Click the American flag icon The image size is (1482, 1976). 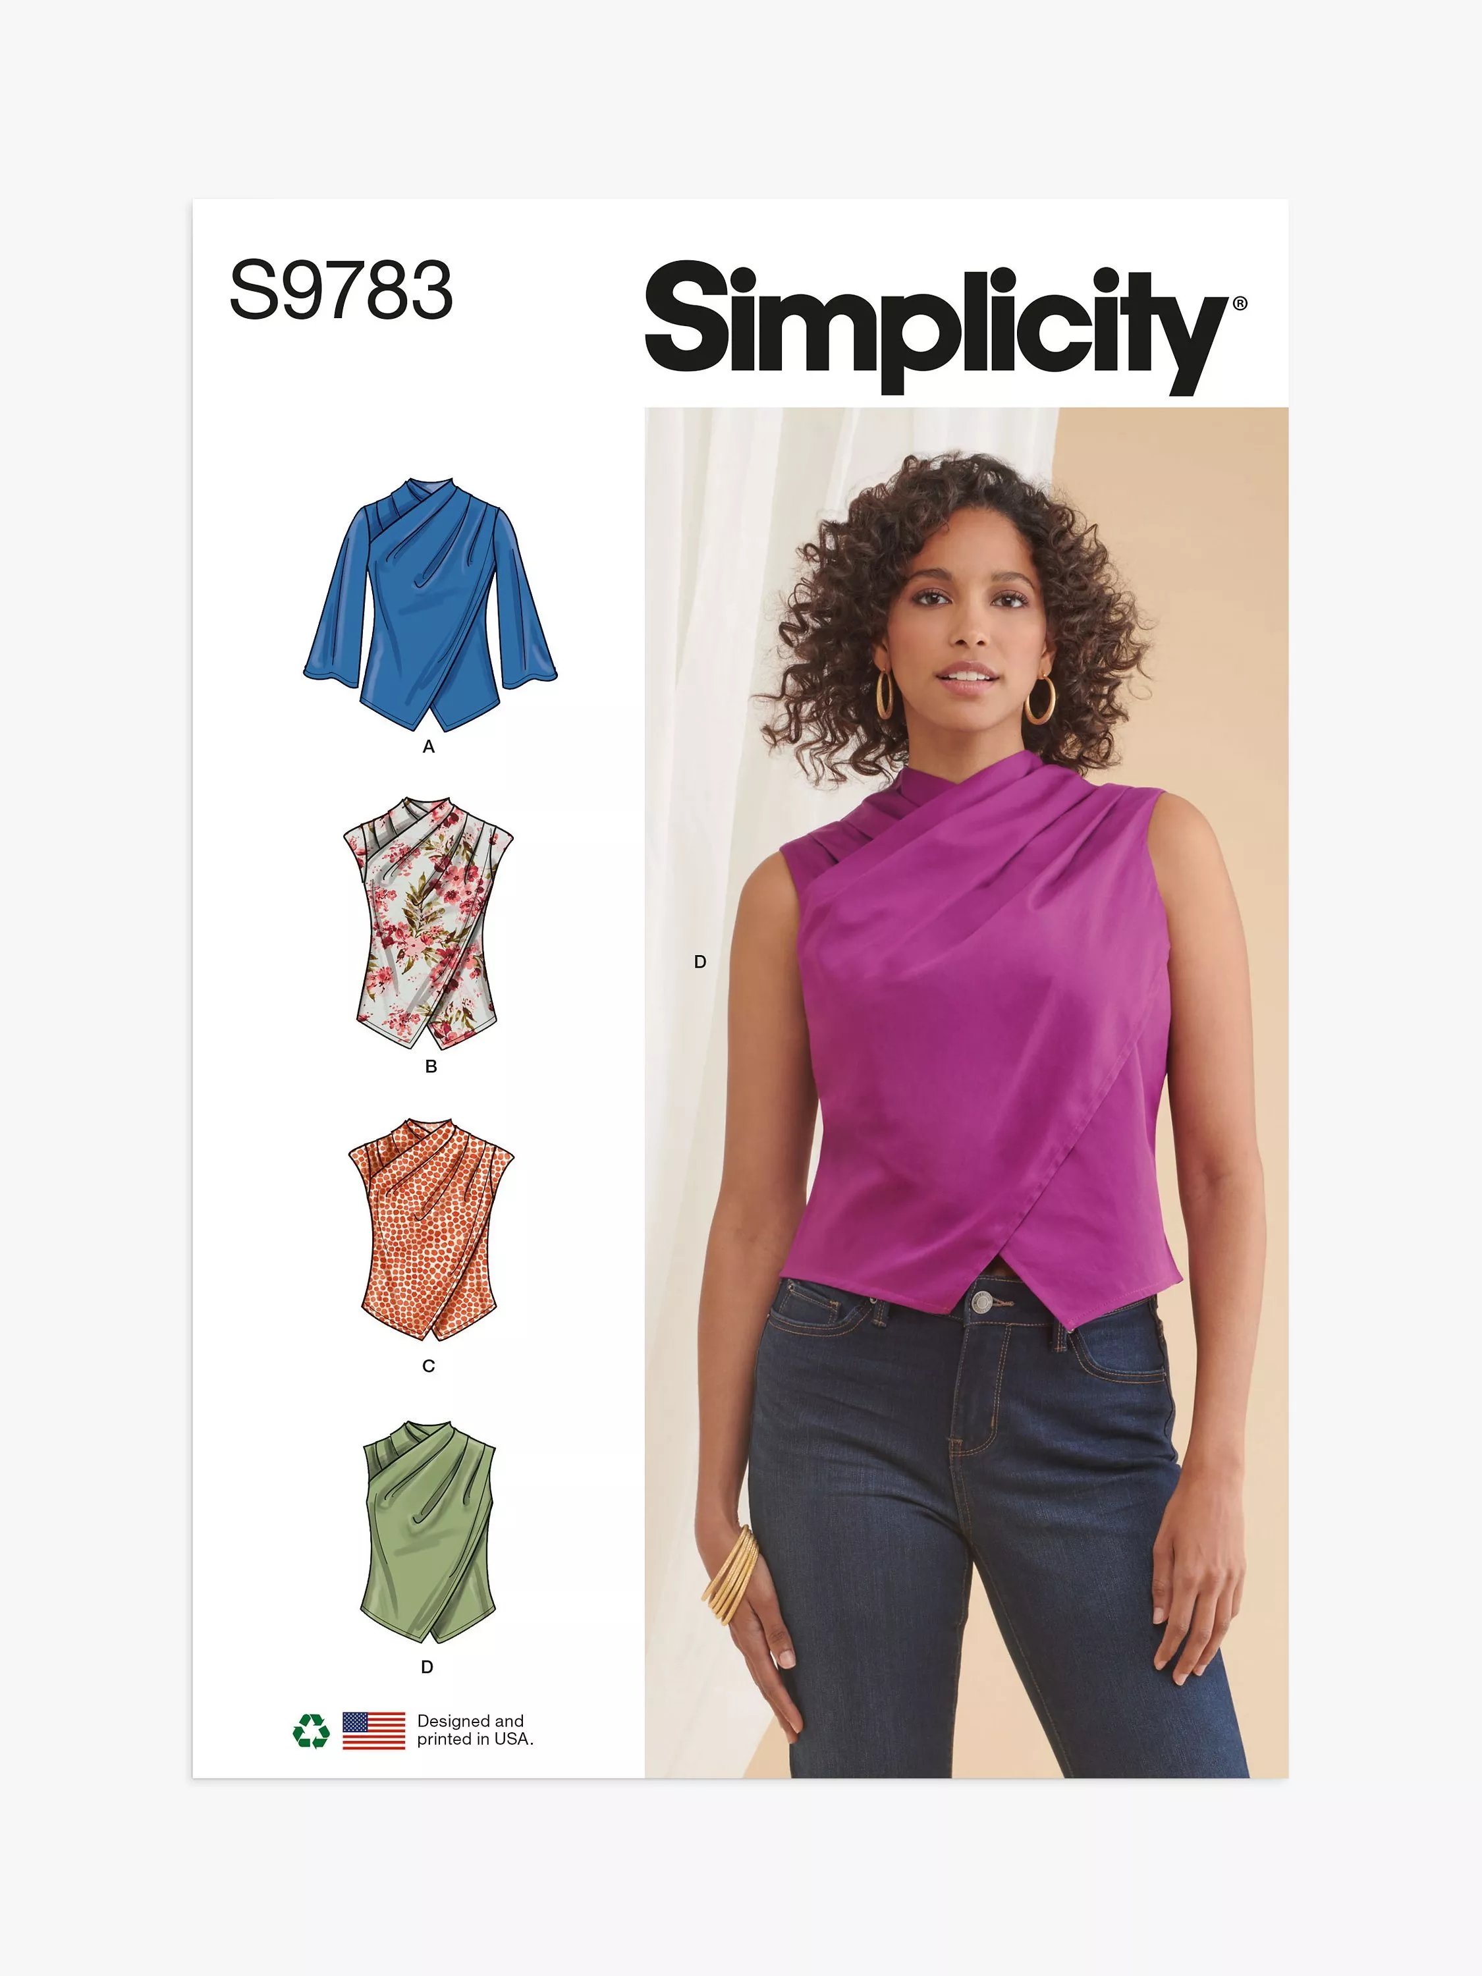373,1730
